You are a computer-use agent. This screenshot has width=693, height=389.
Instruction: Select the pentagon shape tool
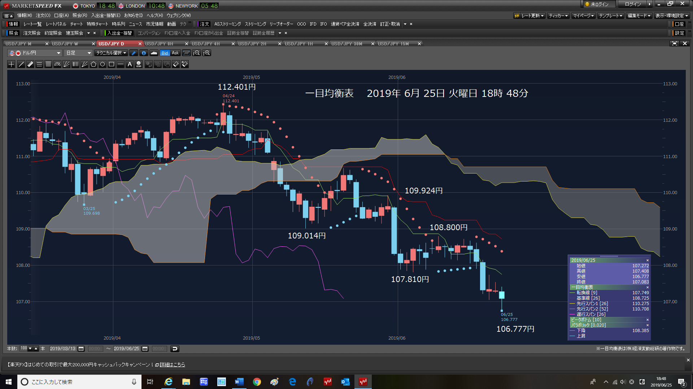[93, 64]
